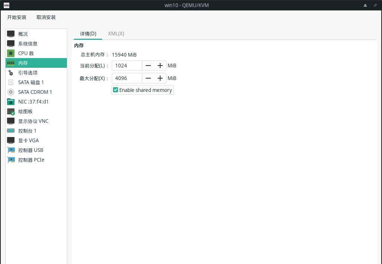Switch to the XML(X) tab

116,34
